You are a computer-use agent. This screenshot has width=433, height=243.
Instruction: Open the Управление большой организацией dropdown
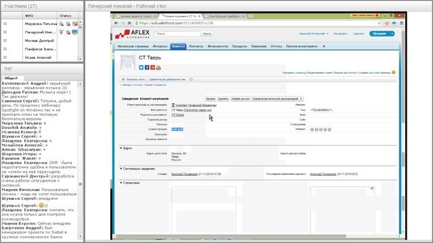[277, 99]
